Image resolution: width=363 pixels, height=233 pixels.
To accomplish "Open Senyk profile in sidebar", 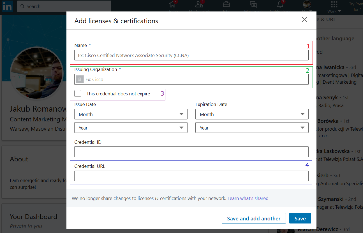I will pyautogui.click(x=327, y=98).
